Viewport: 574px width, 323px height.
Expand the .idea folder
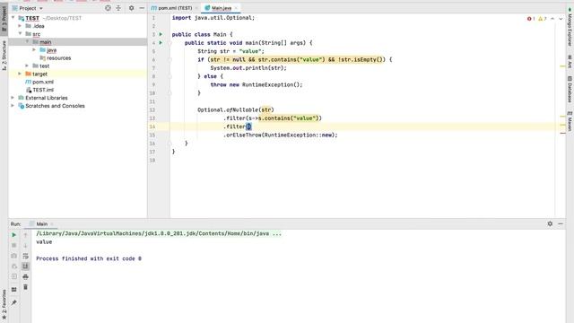(x=20, y=26)
